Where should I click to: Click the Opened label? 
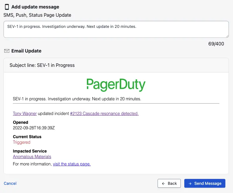pyautogui.click(x=21, y=122)
